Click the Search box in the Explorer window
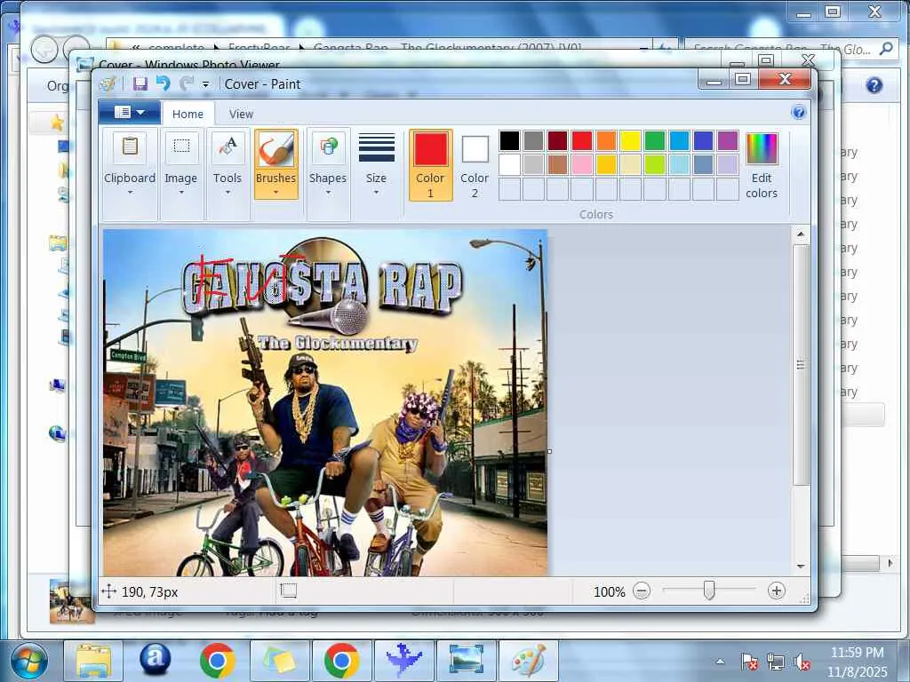 tap(790, 50)
